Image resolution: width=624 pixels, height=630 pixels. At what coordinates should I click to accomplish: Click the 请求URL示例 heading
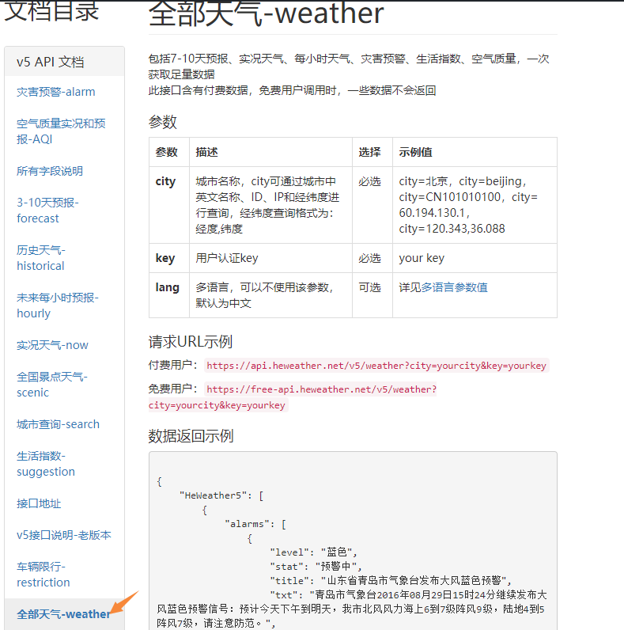click(x=191, y=342)
